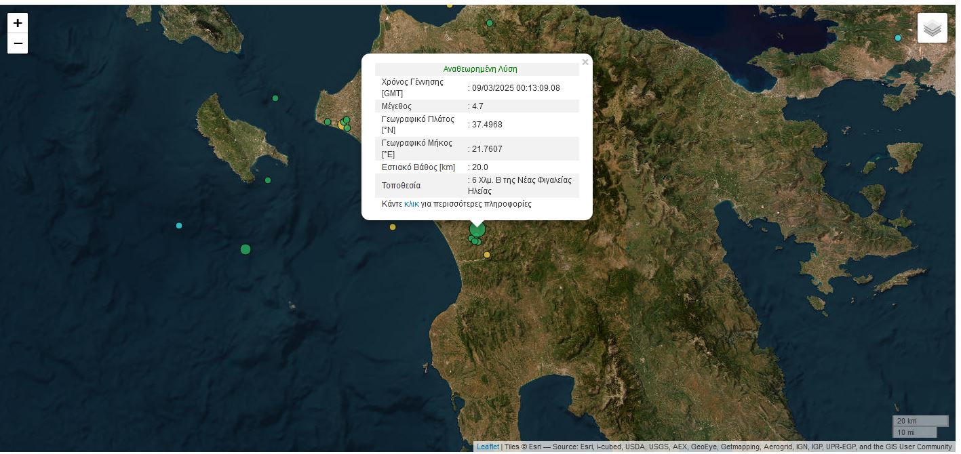The height and width of the screenshot is (454, 961).
Task: Click the yellow marker in sea left of popup tip
Action: pyautogui.click(x=393, y=227)
